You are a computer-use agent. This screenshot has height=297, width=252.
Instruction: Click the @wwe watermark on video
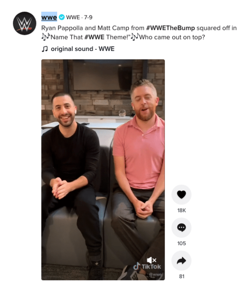(x=155, y=274)
